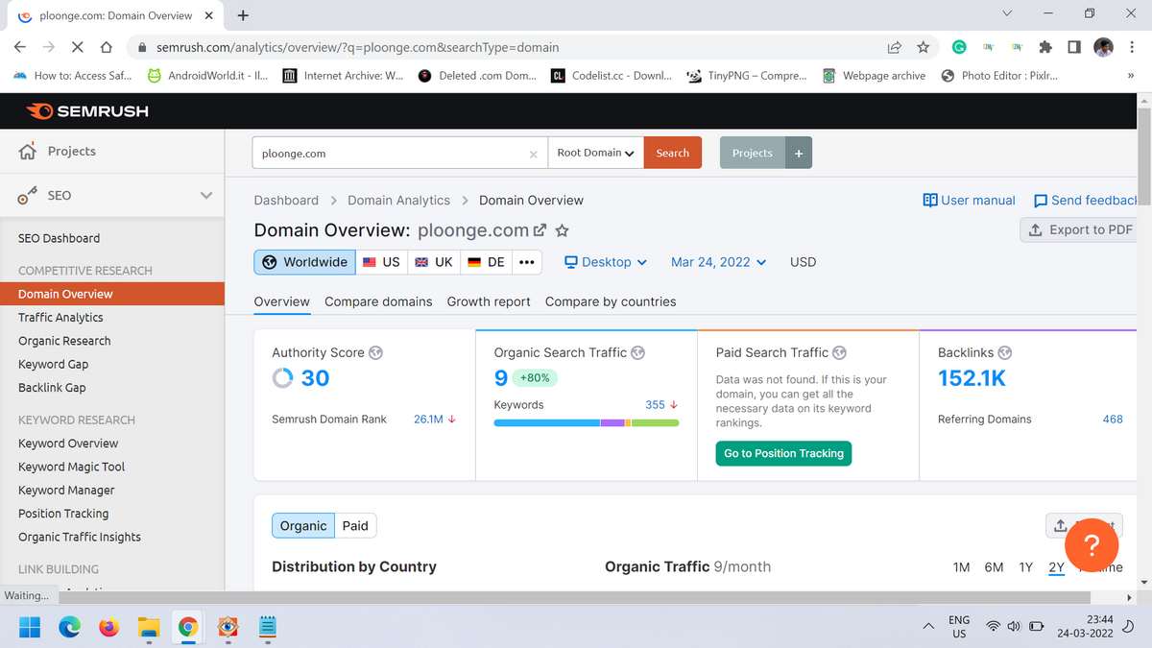Switch to Paid toggle
Screen dimensions: 1152x648
point(355,525)
